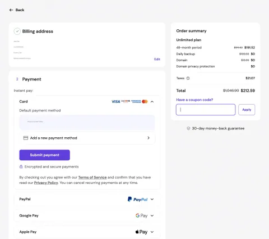Click the taxes amount $21.07

click(x=250, y=78)
